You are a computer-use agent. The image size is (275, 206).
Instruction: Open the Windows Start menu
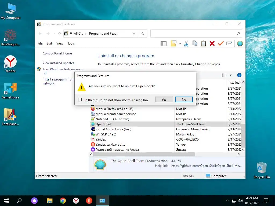(x=6, y=201)
